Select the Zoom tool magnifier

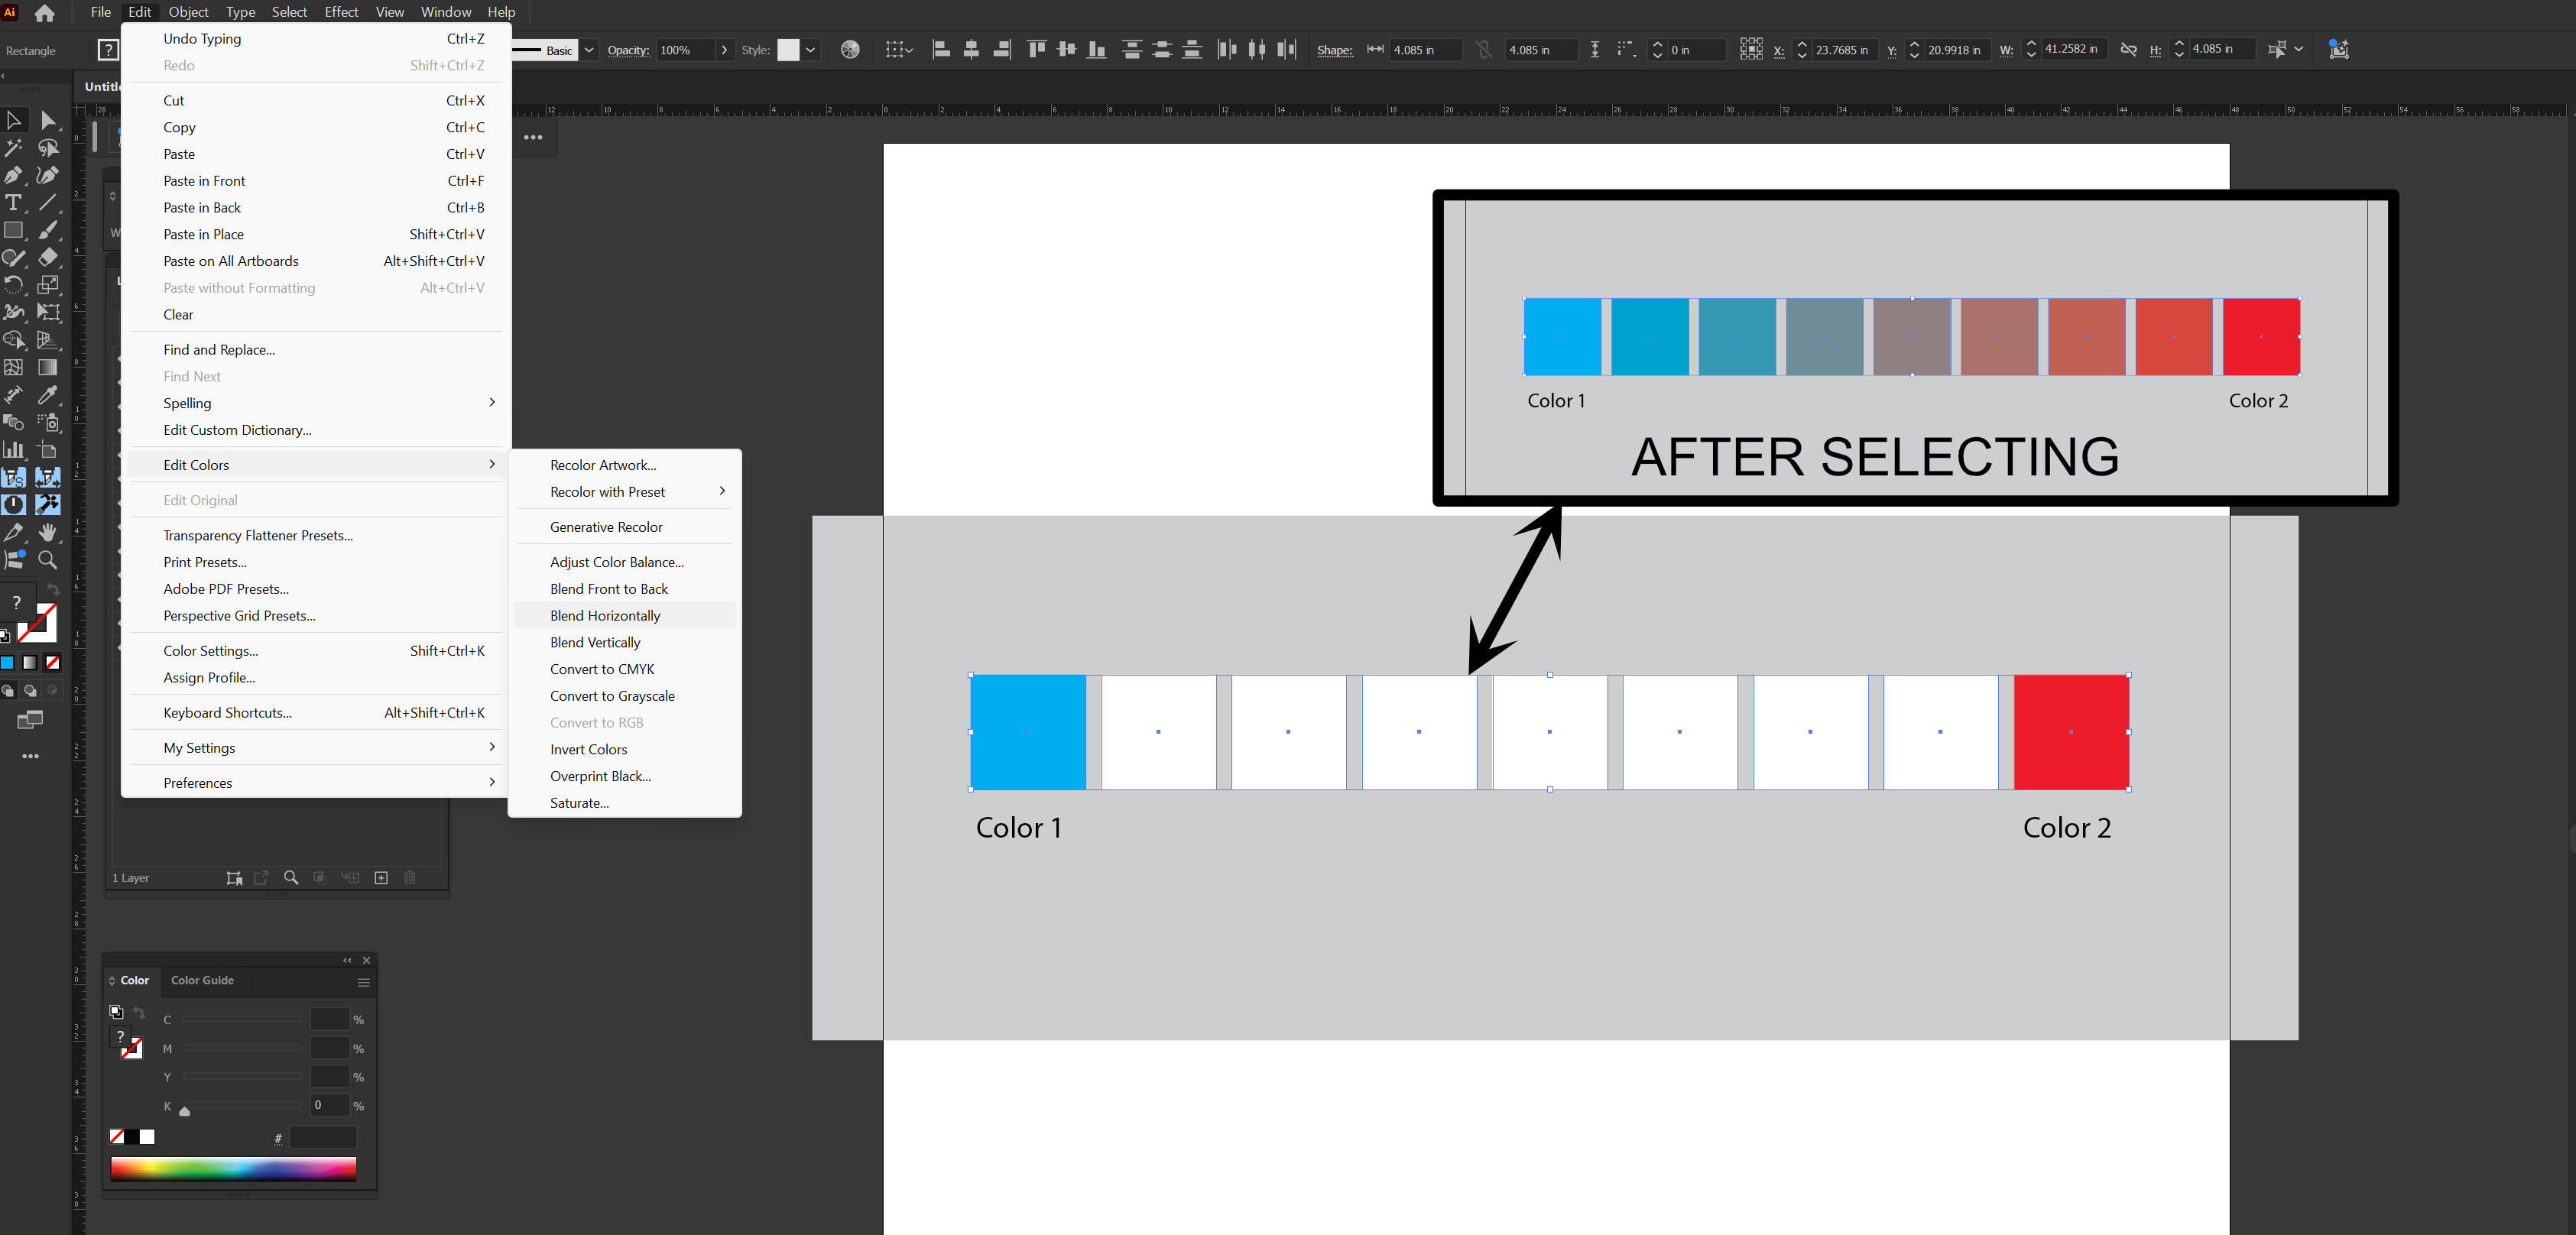click(x=48, y=560)
